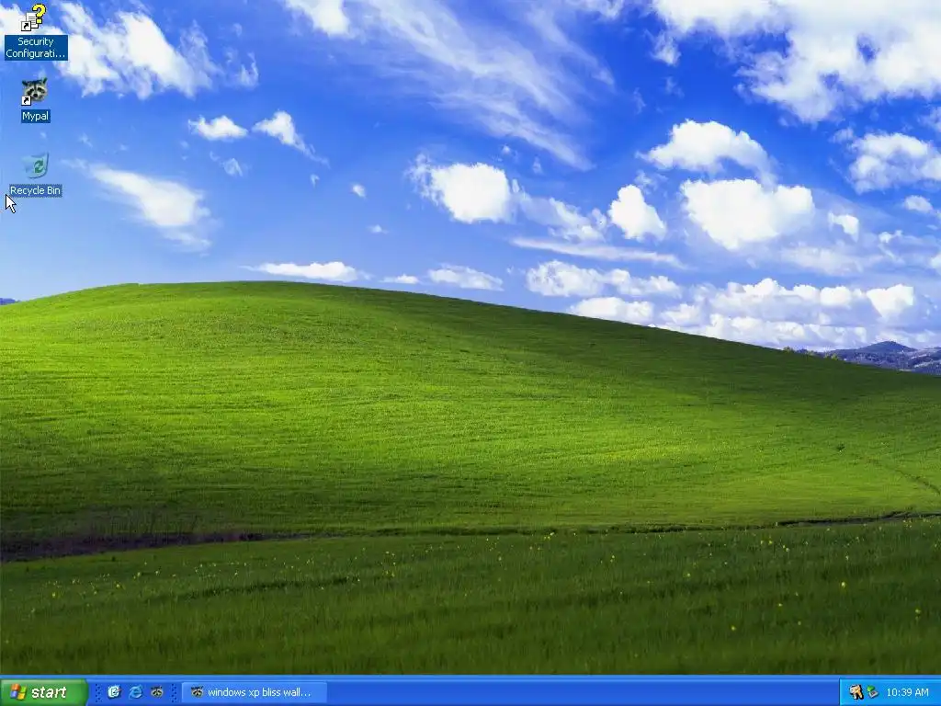Launch Internet Explorer from Quick Launch

tap(136, 692)
